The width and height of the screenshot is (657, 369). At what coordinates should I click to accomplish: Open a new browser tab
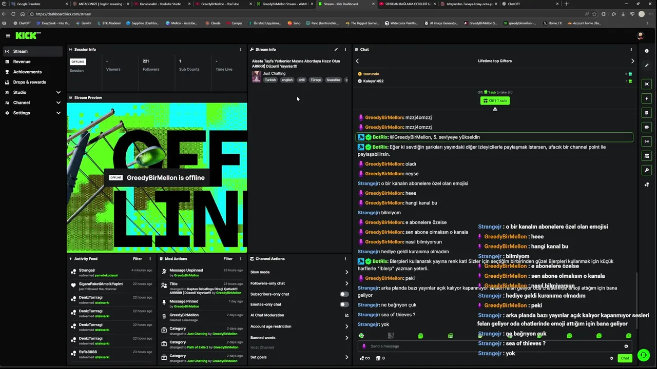[x=567, y=4]
